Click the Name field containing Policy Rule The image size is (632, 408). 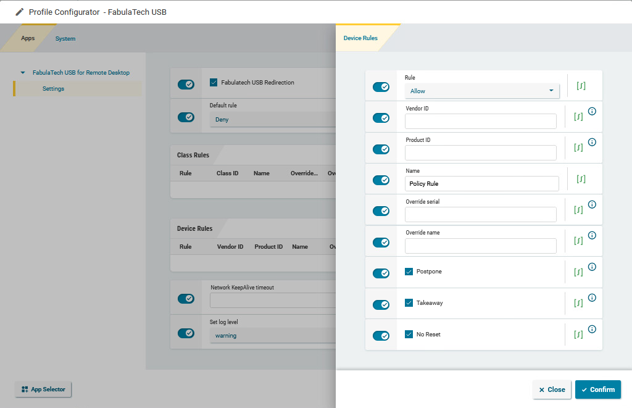click(481, 183)
